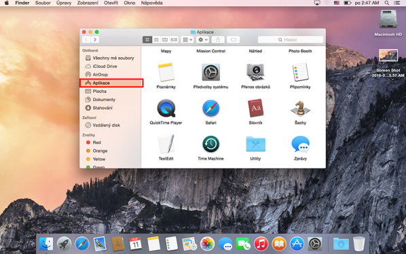The image size is (406, 254).
Task: Select the Red tag in sidebar
Action: click(x=110, y=143)
